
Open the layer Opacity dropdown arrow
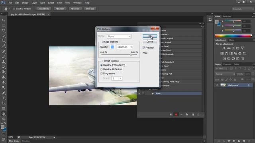click(253, 74)
